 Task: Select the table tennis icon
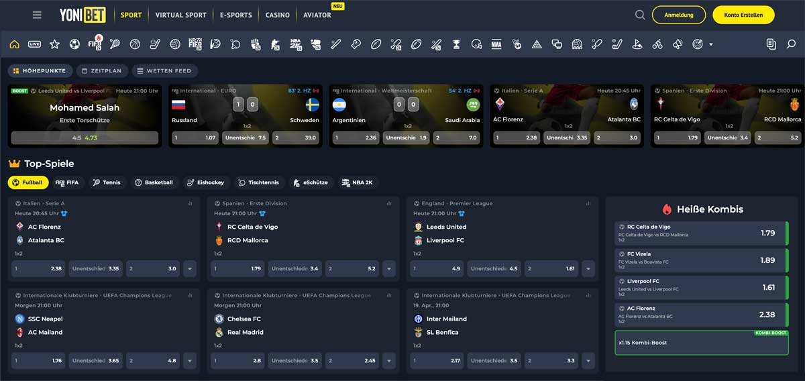click(x=235, y=44)
